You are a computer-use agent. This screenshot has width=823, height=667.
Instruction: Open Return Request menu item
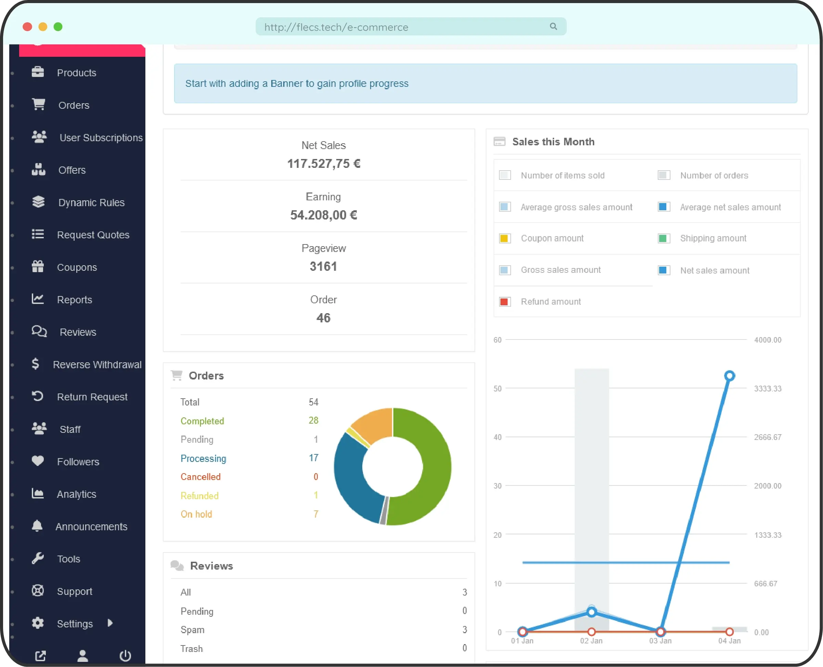point(93,397)
